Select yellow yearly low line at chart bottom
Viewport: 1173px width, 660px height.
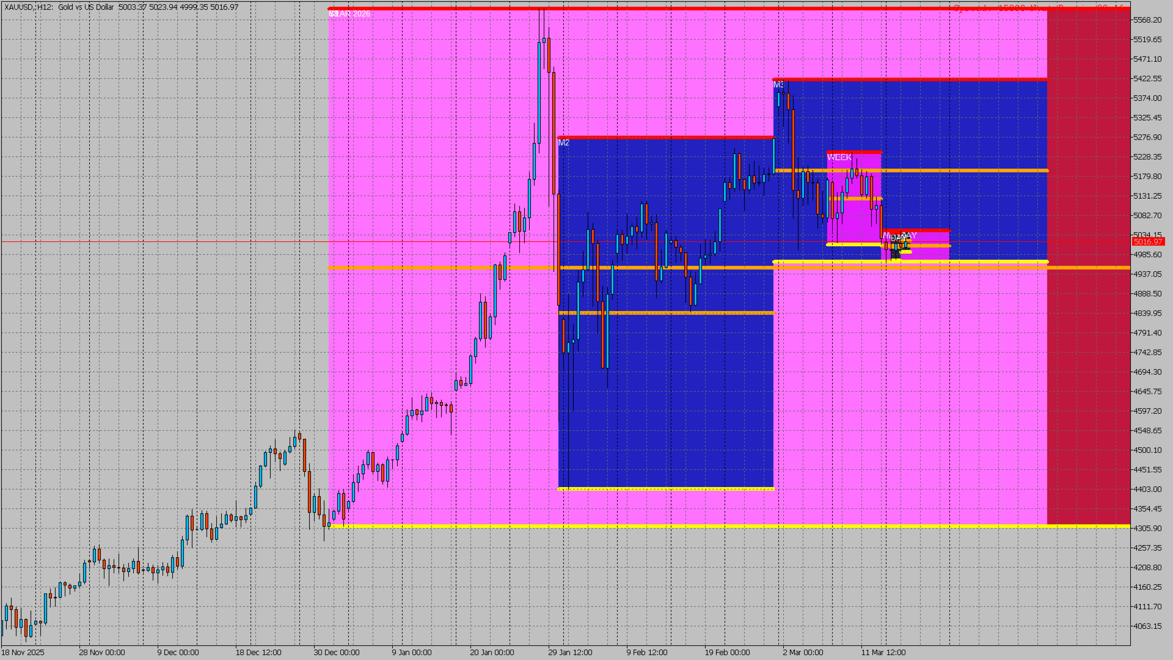(x=672, y=526)
